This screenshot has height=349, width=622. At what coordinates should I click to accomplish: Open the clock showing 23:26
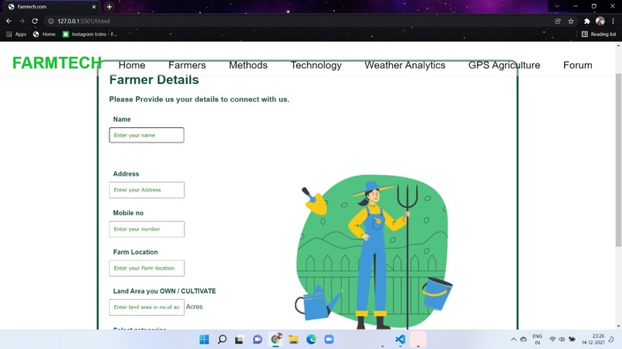593,340
